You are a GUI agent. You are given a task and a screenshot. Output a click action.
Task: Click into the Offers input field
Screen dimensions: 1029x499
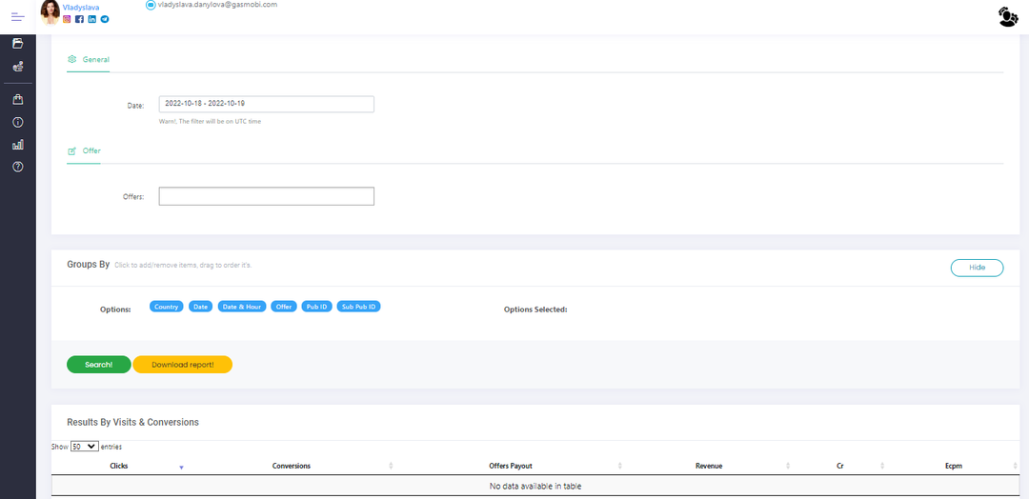click(x=266, y=196)
